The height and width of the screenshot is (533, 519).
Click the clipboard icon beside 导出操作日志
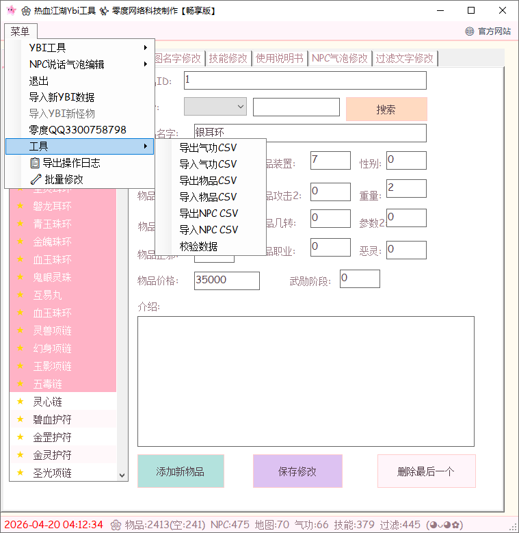[35, 163]
